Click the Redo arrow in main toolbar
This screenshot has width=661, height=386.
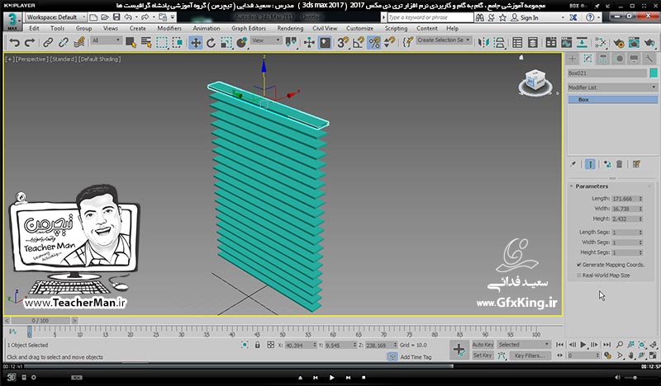30,43
